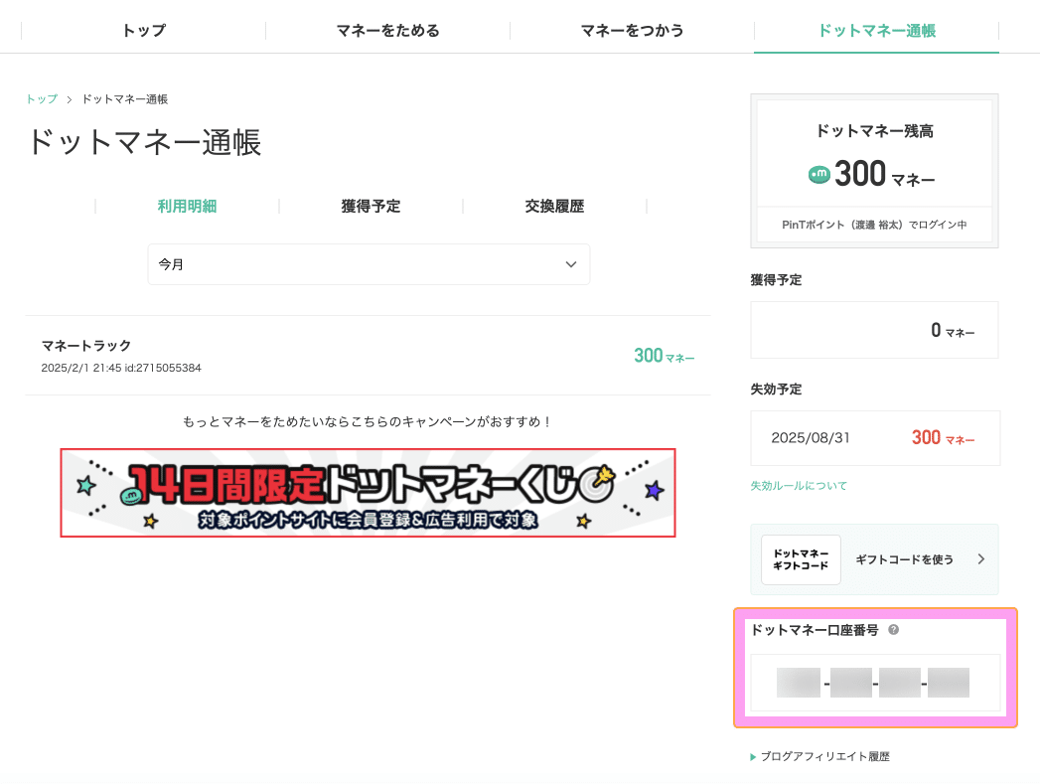Open the マネーをつかう menu item
This screenshot has width=1040, height=784.
coord(633,30)
